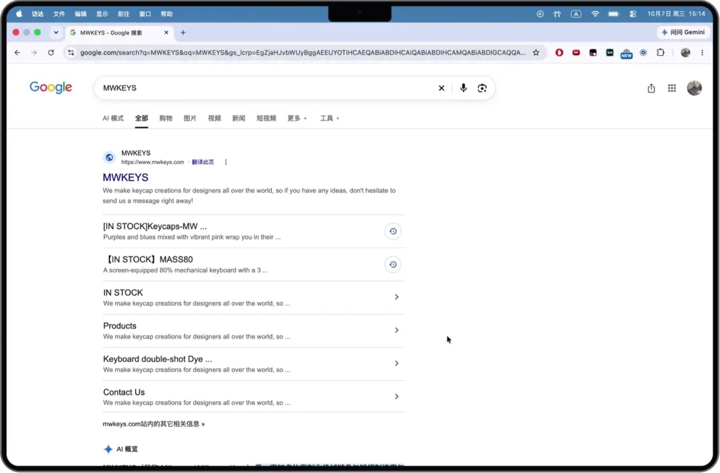Open Google Lens image search
The height and width of the screenshot is (473, 720).
[482, 88]
